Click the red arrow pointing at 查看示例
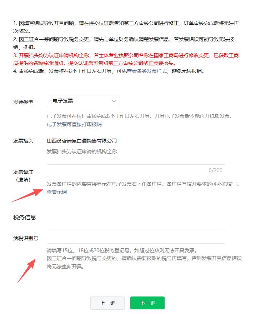The height and width of the screenshot is (314, 266). 28,195
